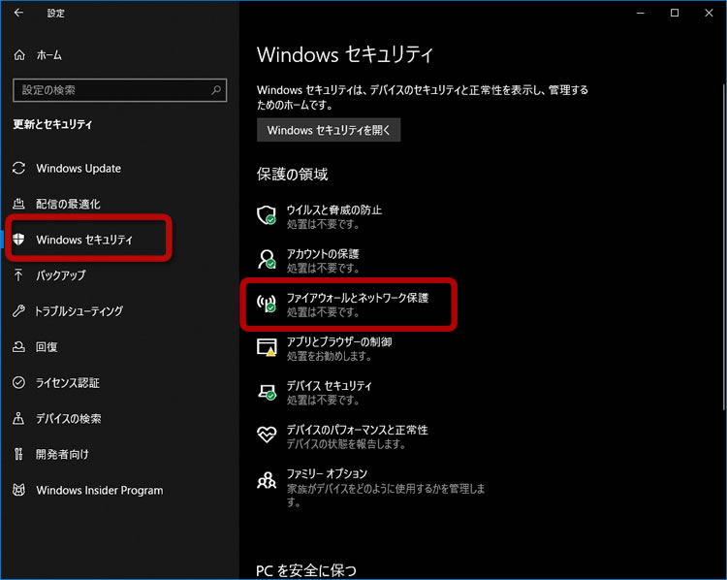Click the 回復 recovery icon
Screen dimensions: 727x580
pyautogui.click(x=18, y=346)
